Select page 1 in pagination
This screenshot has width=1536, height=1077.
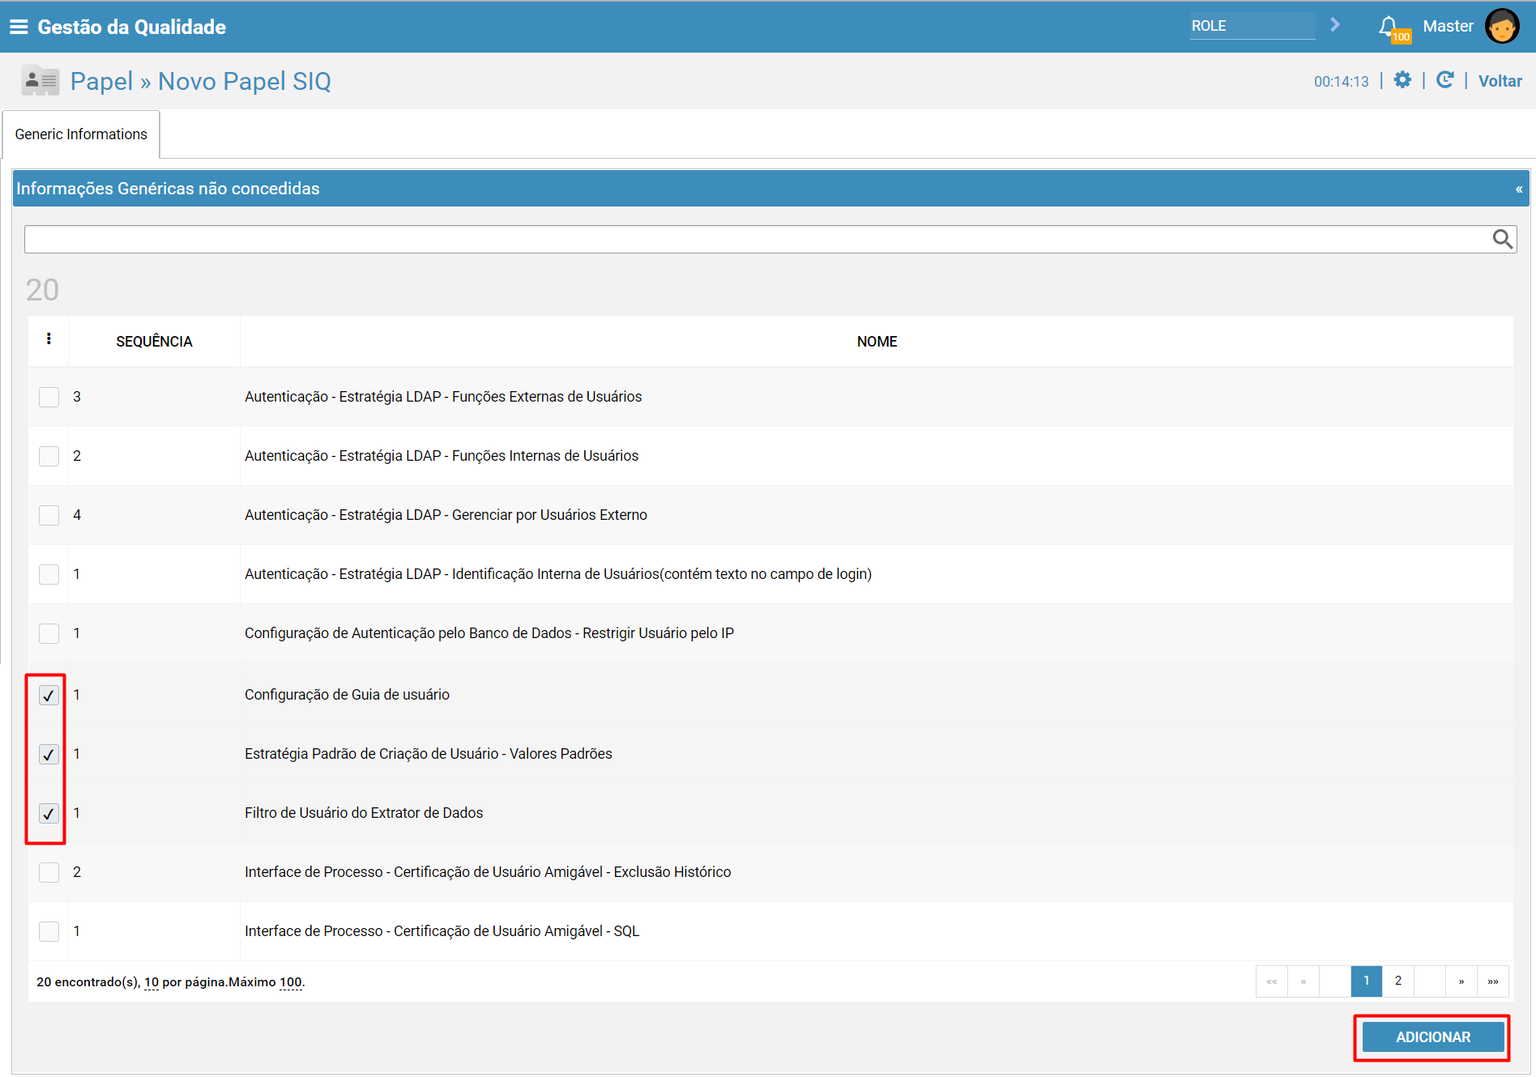click(x=1367, y=981)
